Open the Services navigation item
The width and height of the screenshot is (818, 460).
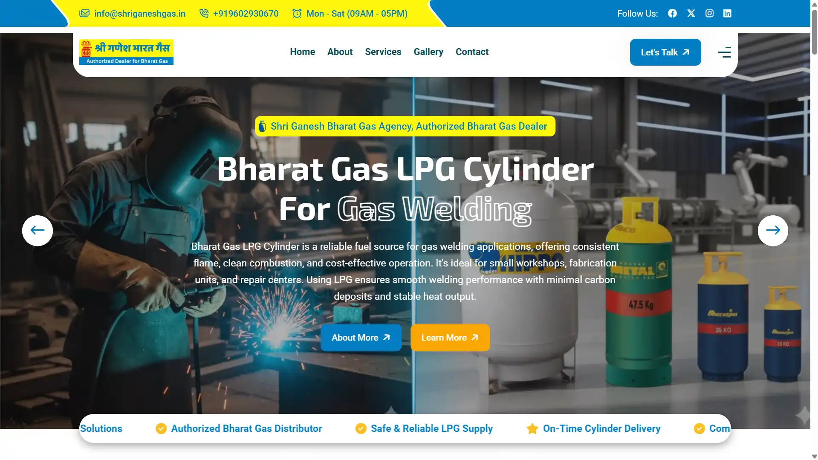[x=383, y=52]
